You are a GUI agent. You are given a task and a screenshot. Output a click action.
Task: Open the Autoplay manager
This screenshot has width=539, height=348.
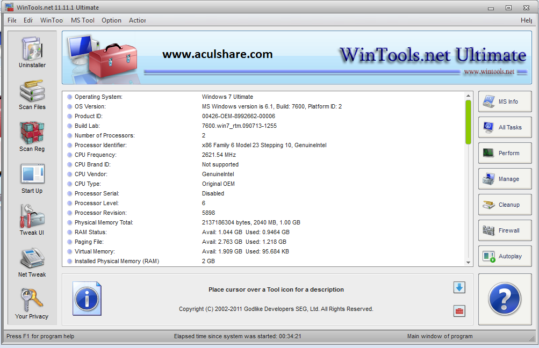point(504,256)
